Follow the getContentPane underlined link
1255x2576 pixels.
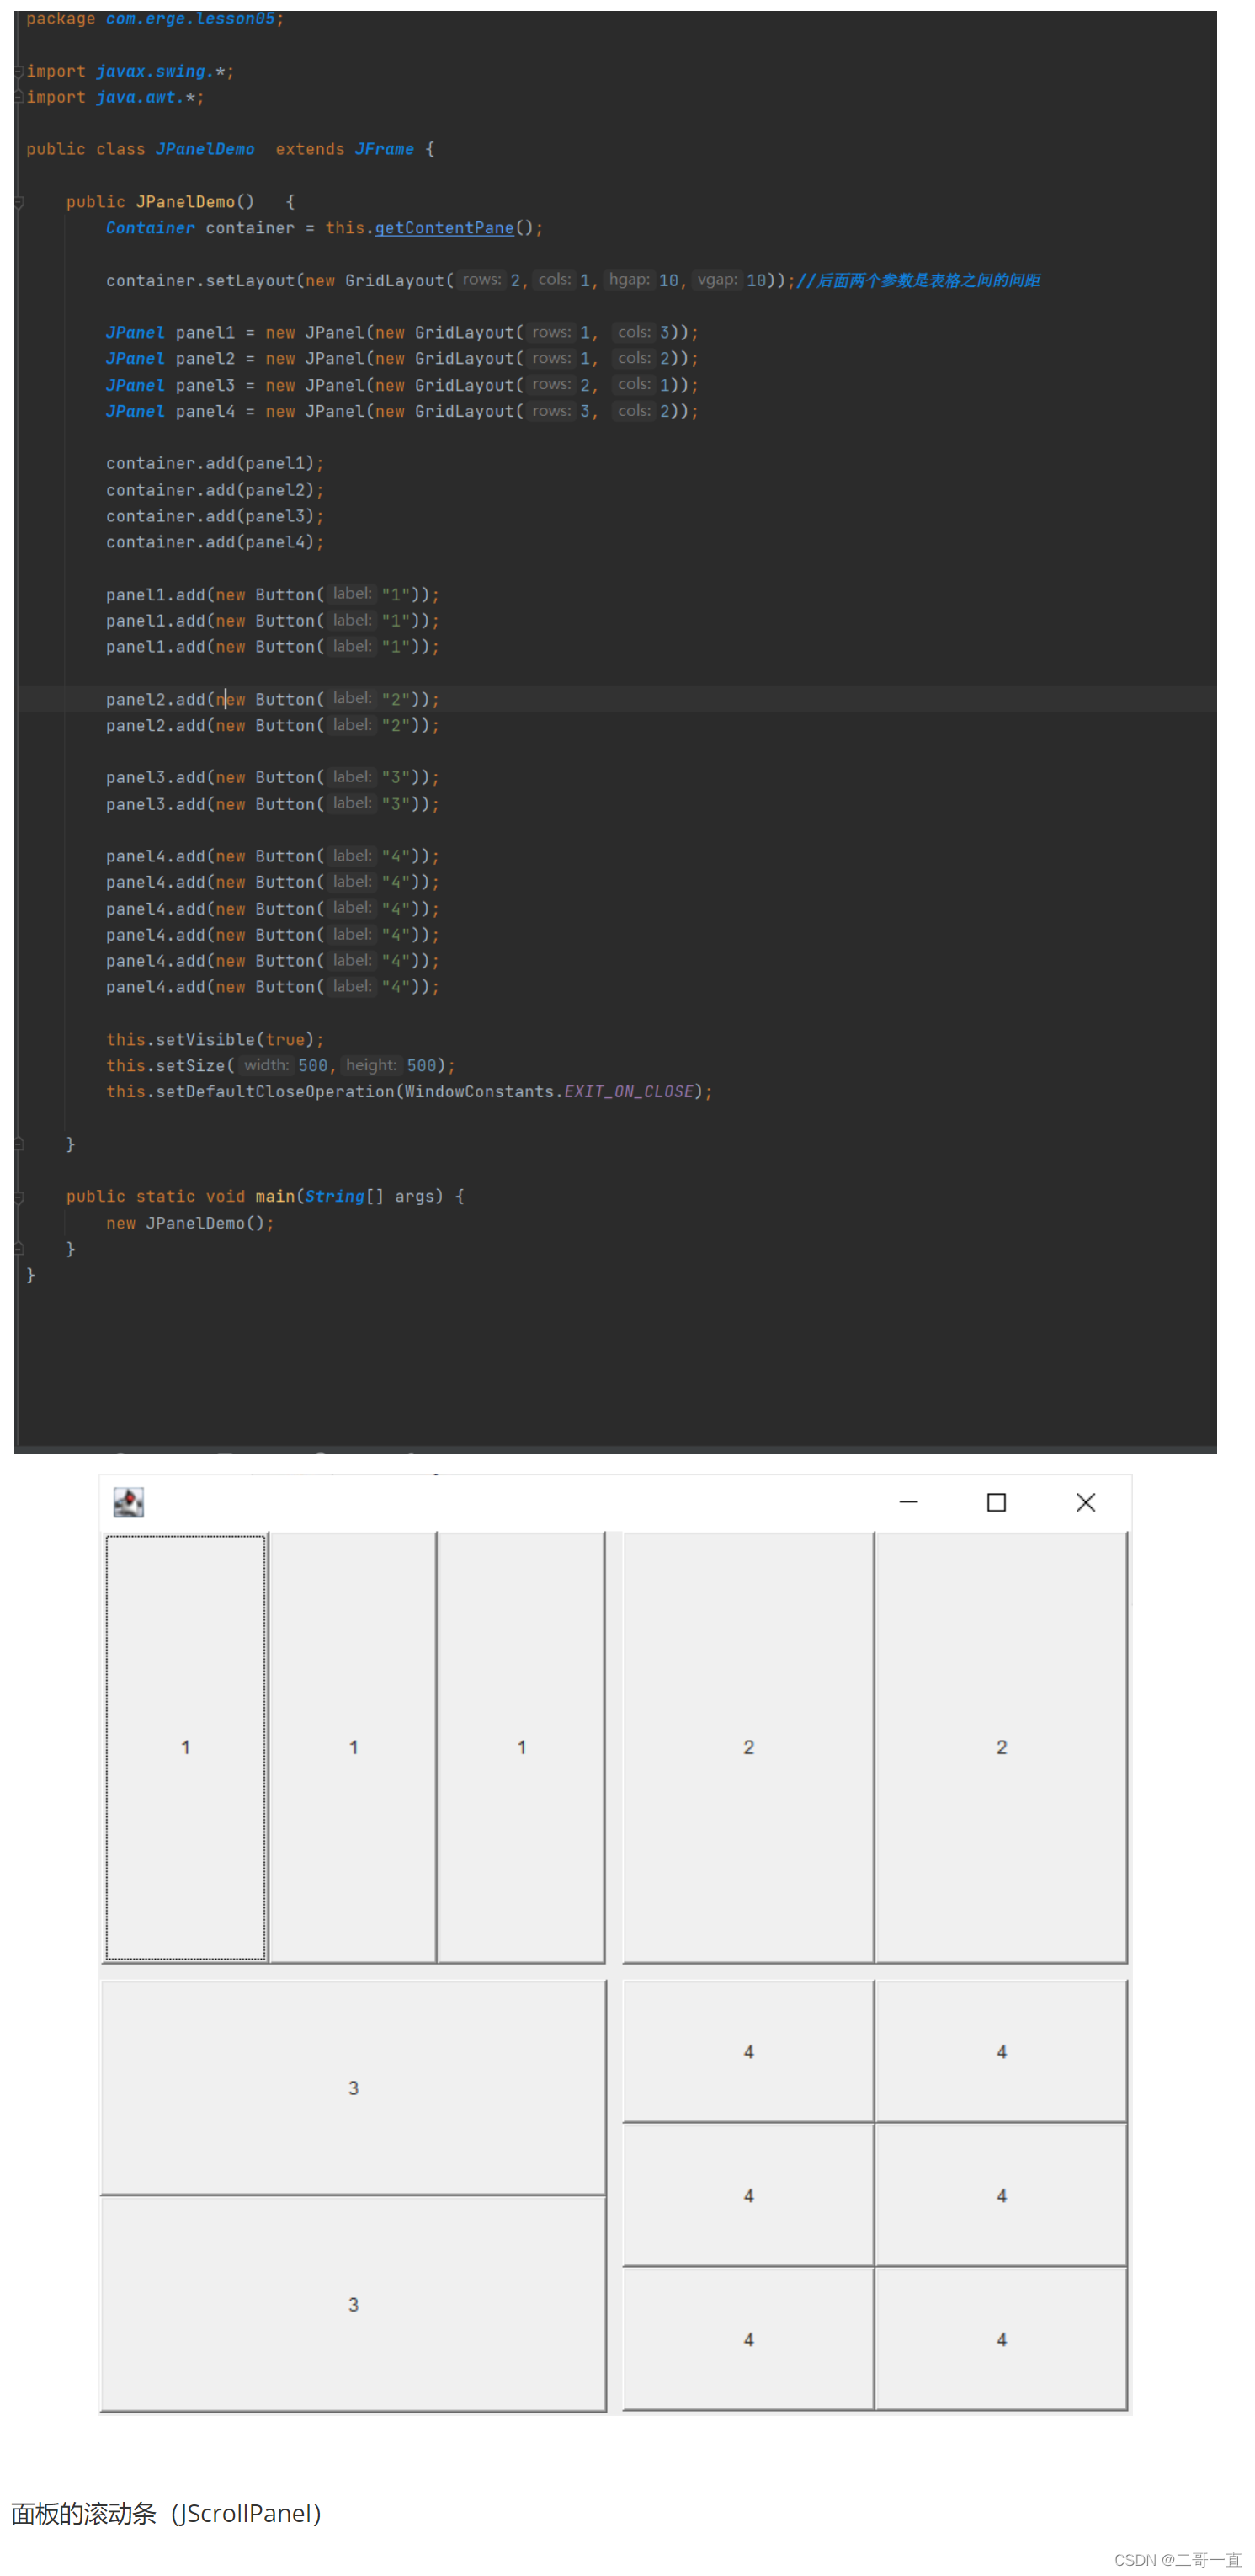coord(444,228)
